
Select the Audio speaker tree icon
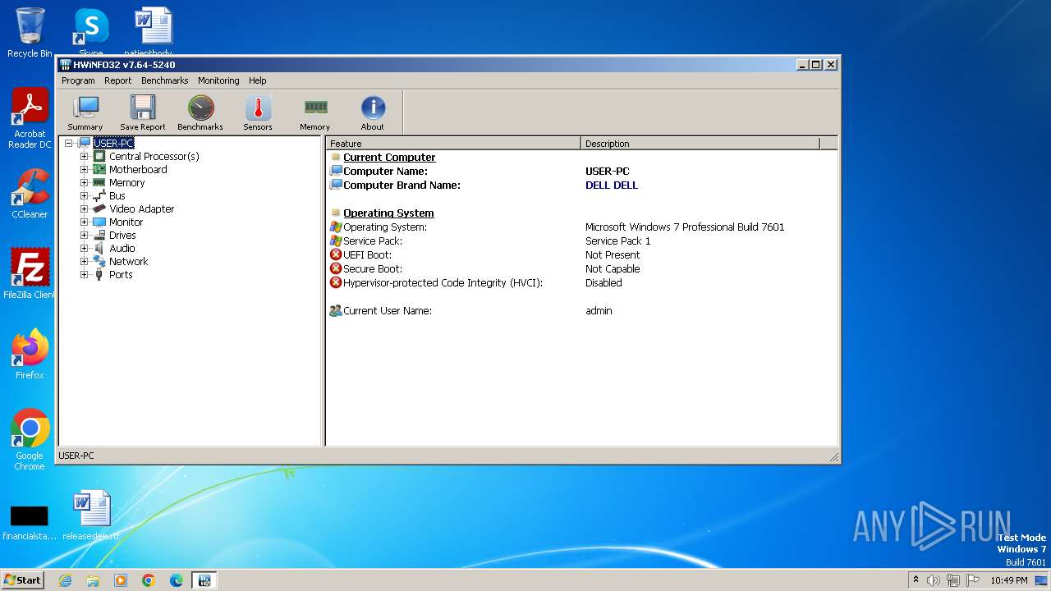(x=99, y=248)
